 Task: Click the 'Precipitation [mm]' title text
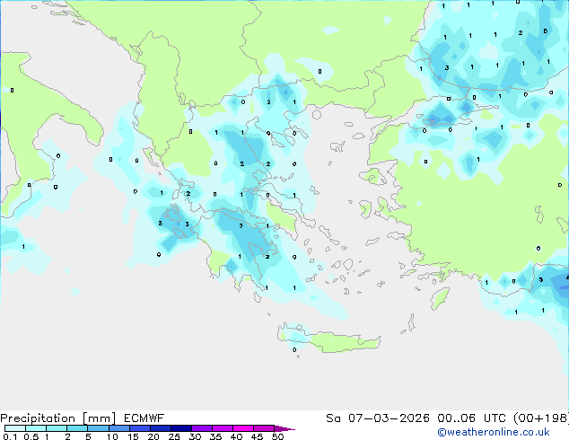pos(58,418)
